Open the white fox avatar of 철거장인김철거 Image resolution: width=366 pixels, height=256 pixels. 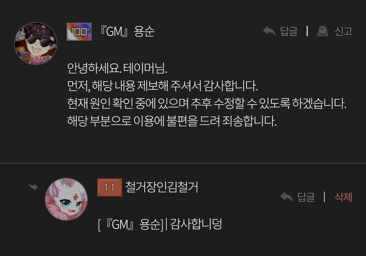66,199
